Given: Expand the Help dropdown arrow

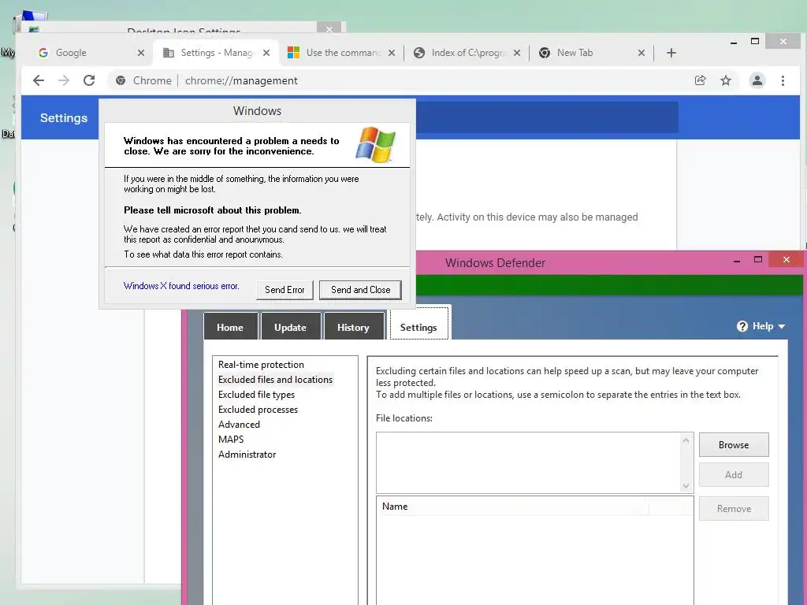Looking at the screenshot, I should click(x=782, y=327).
